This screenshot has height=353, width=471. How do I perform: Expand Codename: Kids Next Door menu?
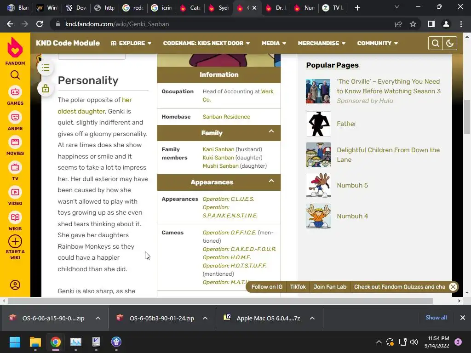(207, 43)
